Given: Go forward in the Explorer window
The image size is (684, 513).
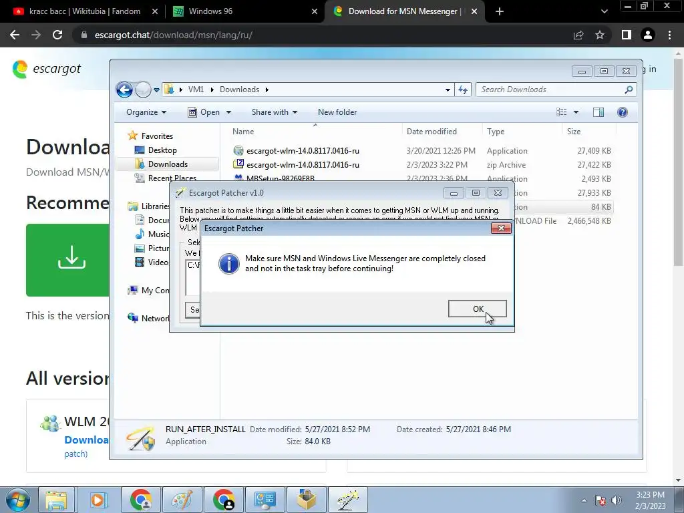Looking at the screenshot, I should point(143,90).
